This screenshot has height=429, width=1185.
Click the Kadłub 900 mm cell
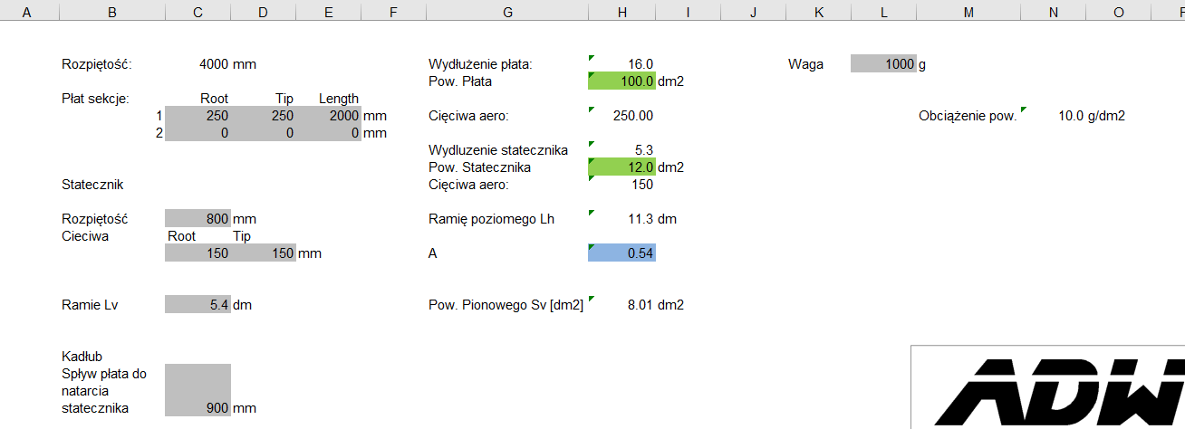point(198,407)
